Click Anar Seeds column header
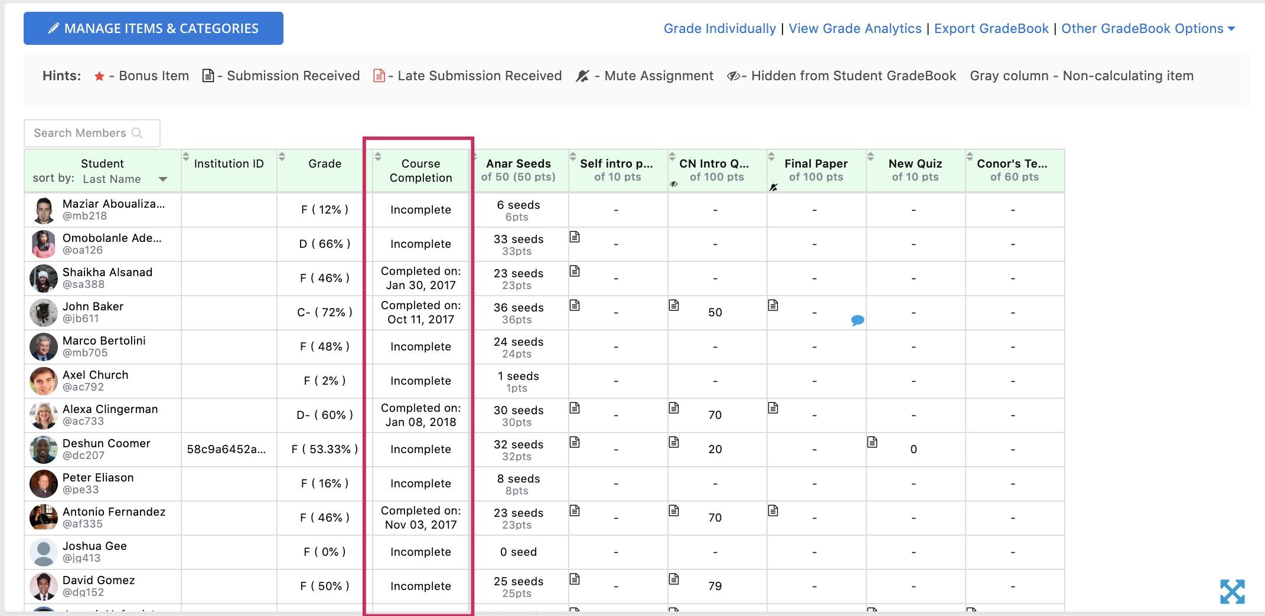The height and width of the screenshot is (616, 1265). [x=519, y=170]
